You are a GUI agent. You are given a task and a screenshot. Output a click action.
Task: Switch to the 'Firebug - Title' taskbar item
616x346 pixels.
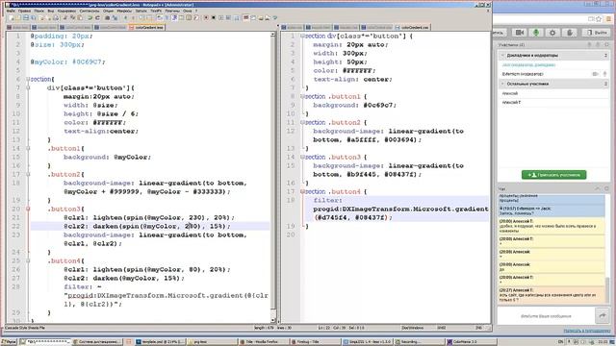(x=315, y=342)
